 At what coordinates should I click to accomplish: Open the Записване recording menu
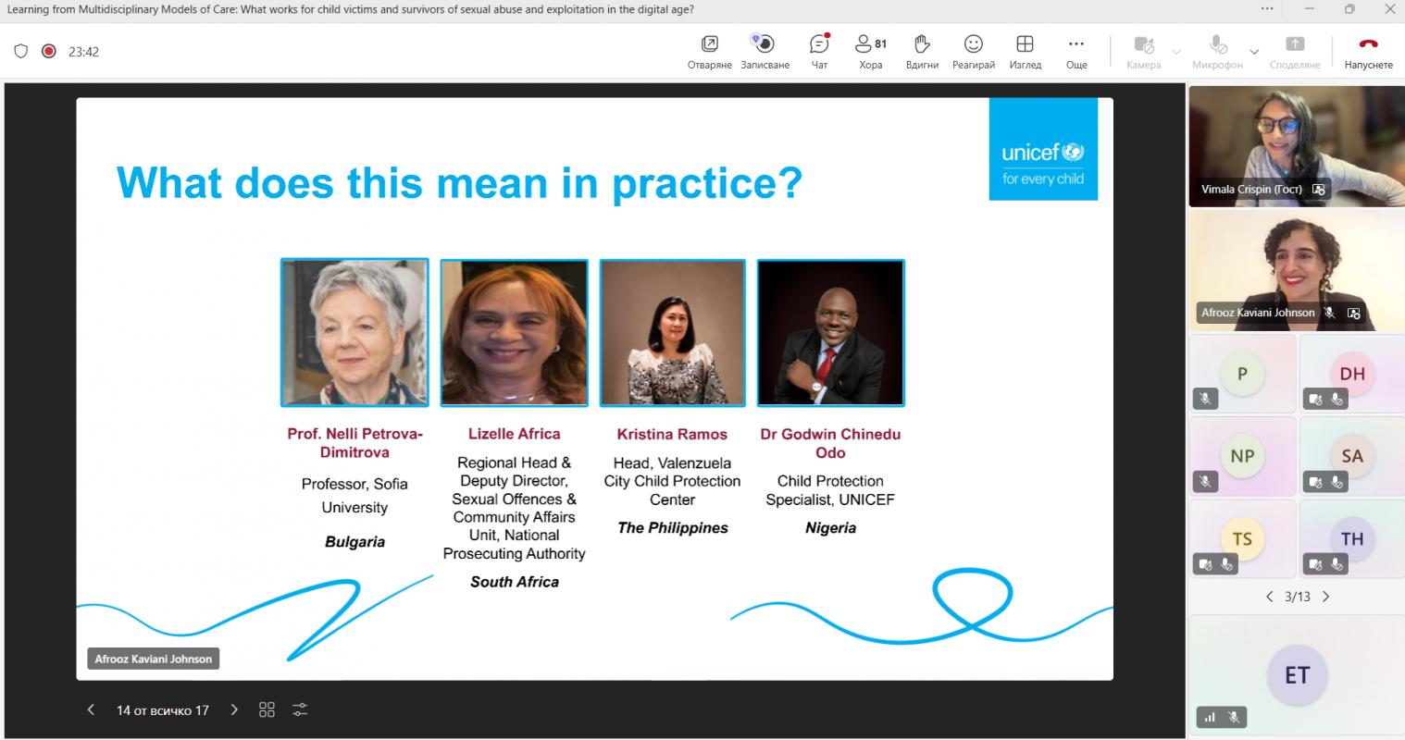pos(765,51)
